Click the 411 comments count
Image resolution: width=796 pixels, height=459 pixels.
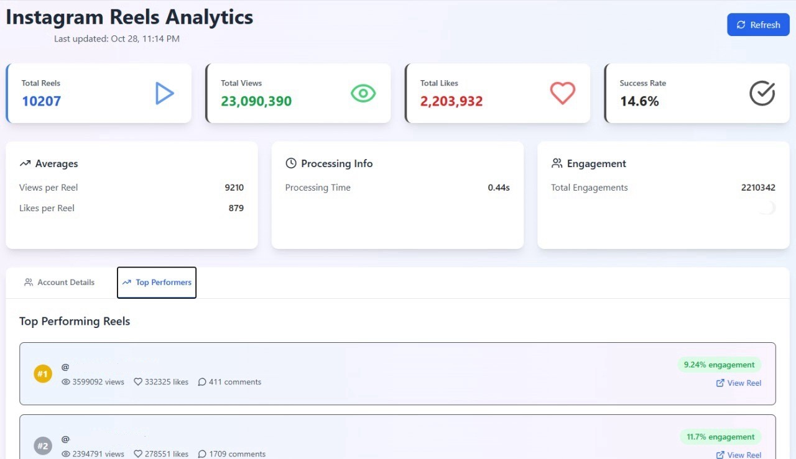click(235, 382)
